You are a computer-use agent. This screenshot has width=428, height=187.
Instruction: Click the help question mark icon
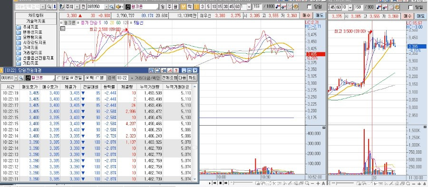[176, 70]
